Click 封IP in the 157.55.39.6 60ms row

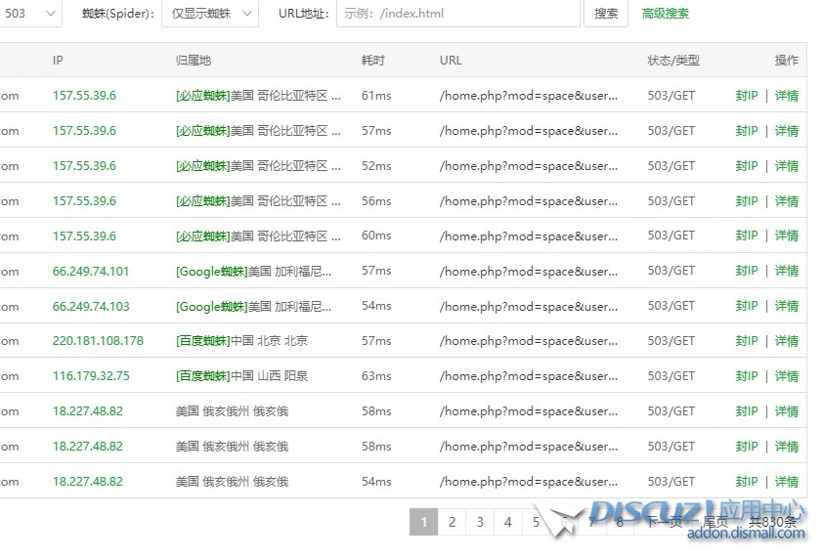tap(747, 236)
